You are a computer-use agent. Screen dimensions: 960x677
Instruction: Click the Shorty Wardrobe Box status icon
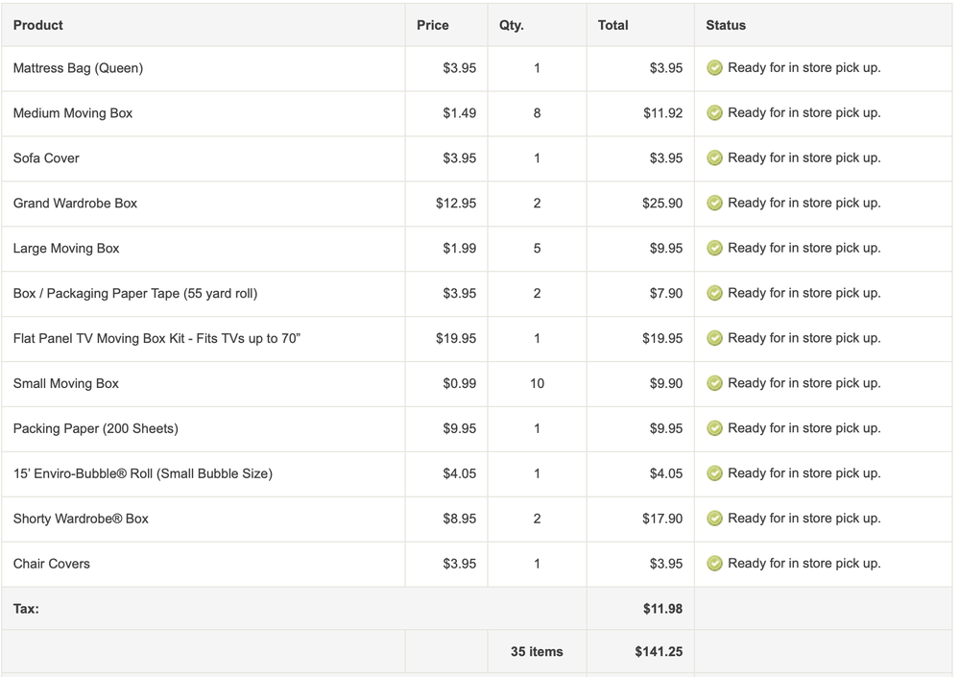tap(714, 519)
